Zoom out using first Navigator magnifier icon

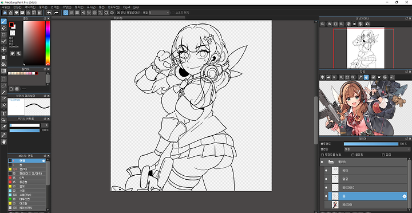coord(322,24)
